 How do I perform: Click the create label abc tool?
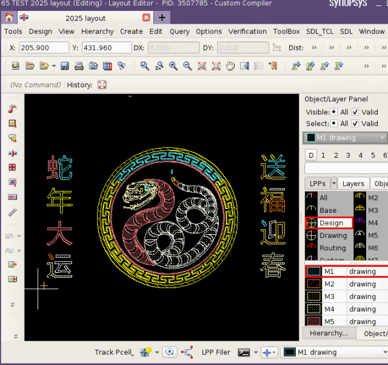[12, 197]
